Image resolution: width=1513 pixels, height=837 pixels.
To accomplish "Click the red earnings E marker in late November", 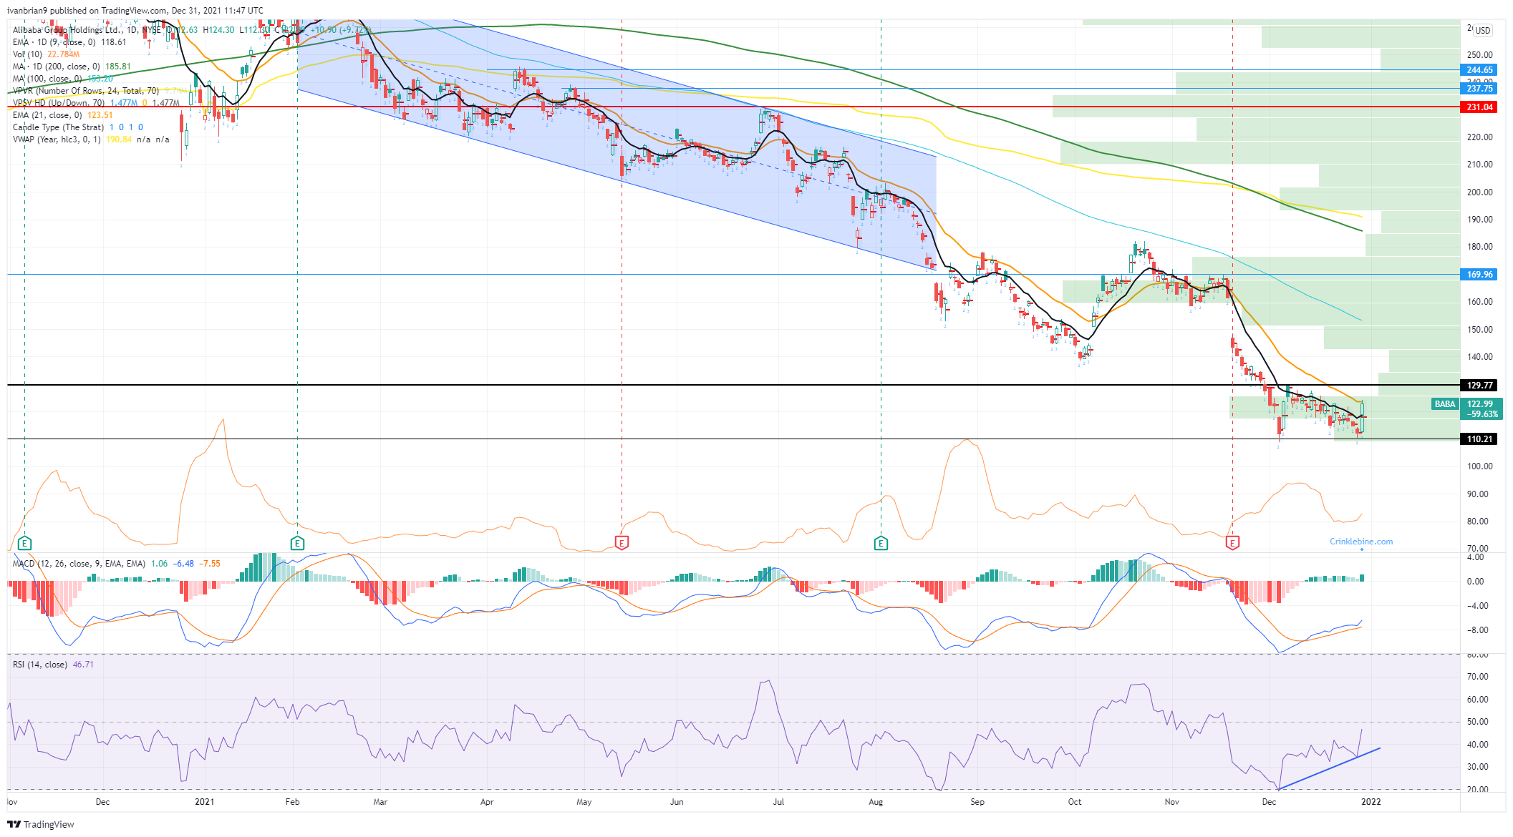I will pos(1232,543).
